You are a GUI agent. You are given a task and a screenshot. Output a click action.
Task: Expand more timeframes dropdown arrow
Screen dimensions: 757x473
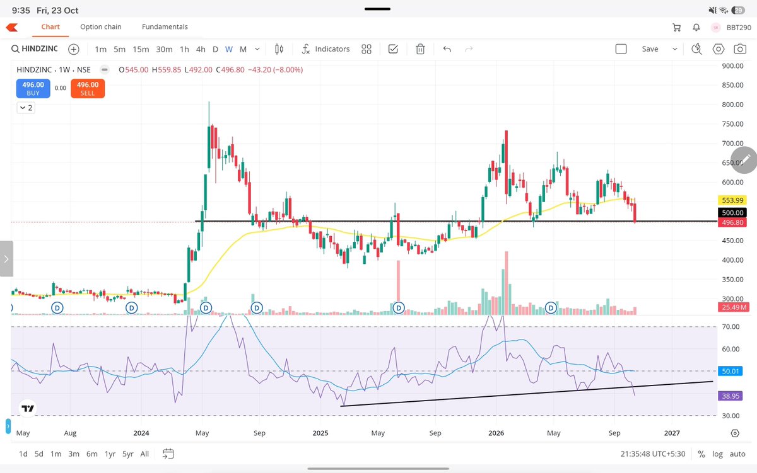click(x=257, y=49)
